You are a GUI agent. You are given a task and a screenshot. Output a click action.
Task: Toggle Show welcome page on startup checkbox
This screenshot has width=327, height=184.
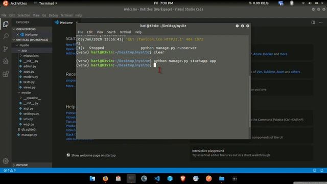pos(68,155)
